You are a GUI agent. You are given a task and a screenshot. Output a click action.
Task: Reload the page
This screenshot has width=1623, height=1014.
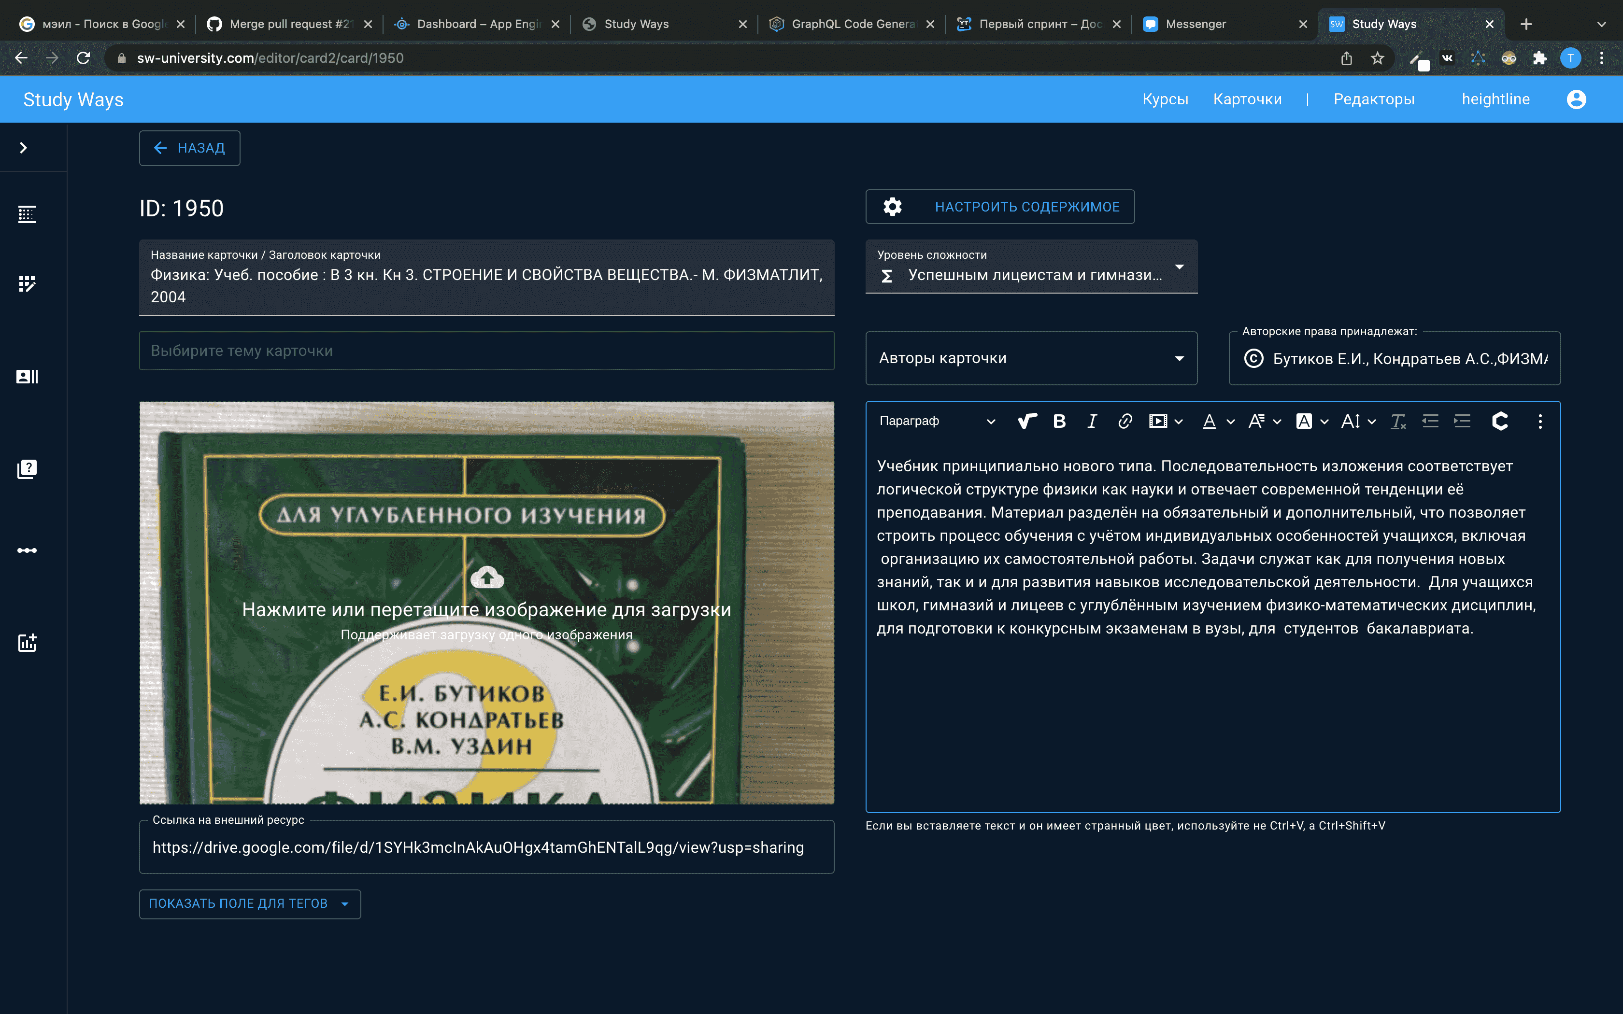tap(83, 58)
